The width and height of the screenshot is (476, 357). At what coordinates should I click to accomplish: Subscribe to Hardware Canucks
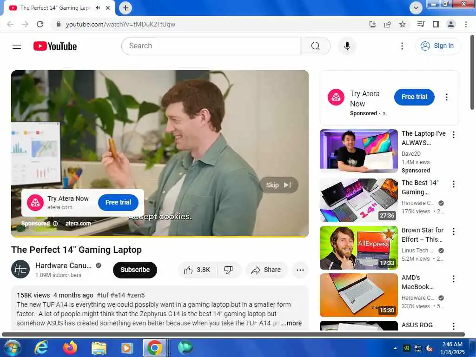pos(135,270)
